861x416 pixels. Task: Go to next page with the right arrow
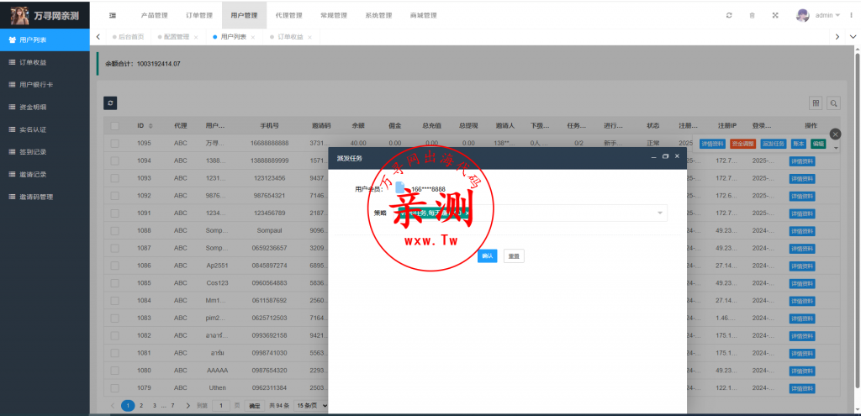[x=188, y=406]
